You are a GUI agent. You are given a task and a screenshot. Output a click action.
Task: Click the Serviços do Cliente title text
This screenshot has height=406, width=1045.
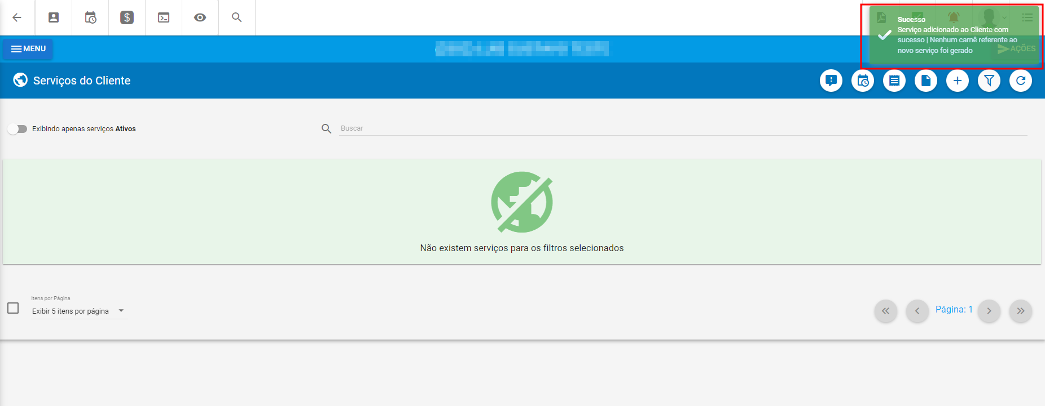tap(82, 81)
